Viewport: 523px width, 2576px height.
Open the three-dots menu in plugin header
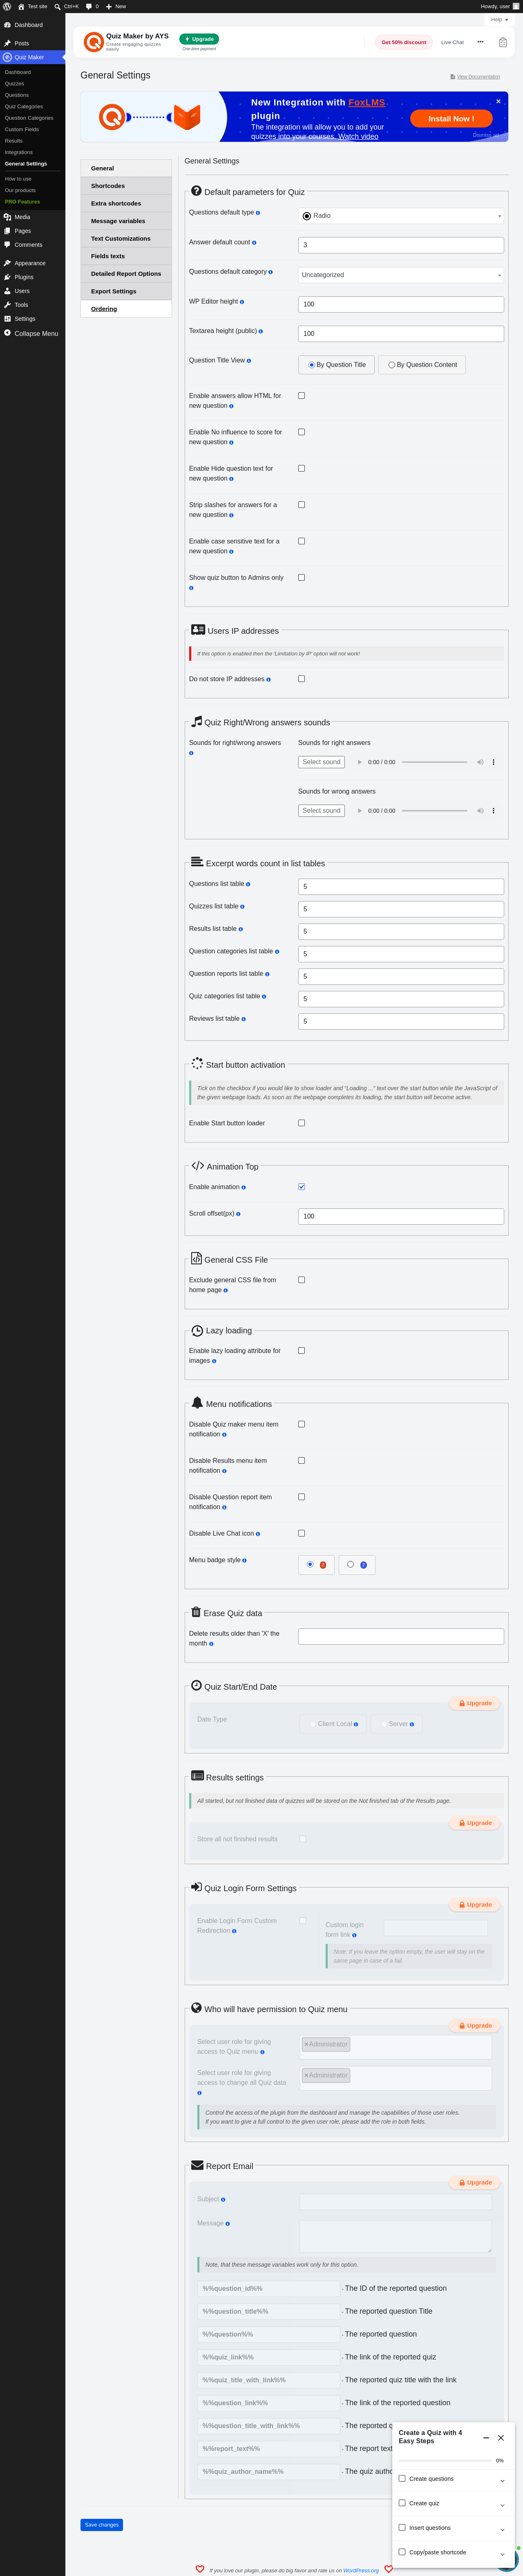tap(480, 42)
